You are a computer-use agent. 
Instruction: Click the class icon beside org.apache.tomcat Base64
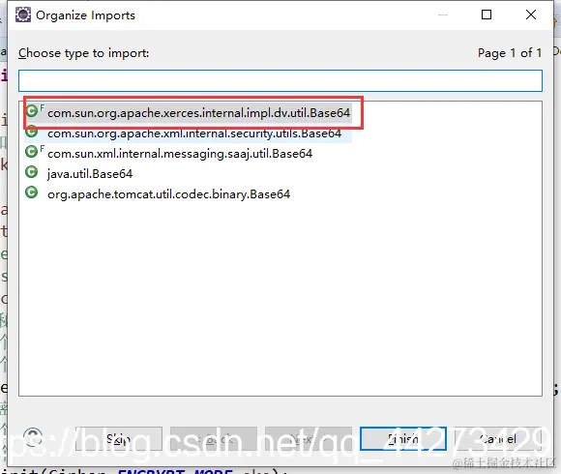pyautogui.click(x=32, y=193)
